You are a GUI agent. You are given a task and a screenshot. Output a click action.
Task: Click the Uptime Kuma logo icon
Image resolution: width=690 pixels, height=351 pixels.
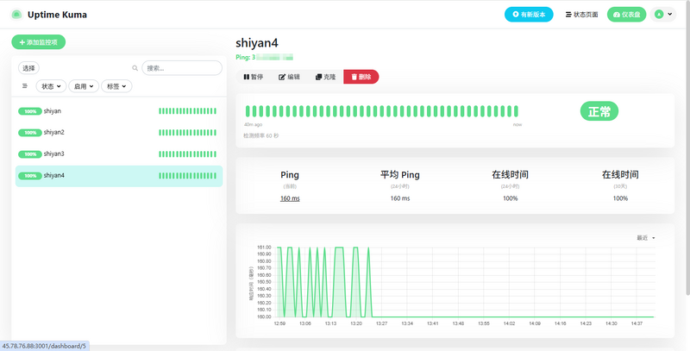pos(16,15)
